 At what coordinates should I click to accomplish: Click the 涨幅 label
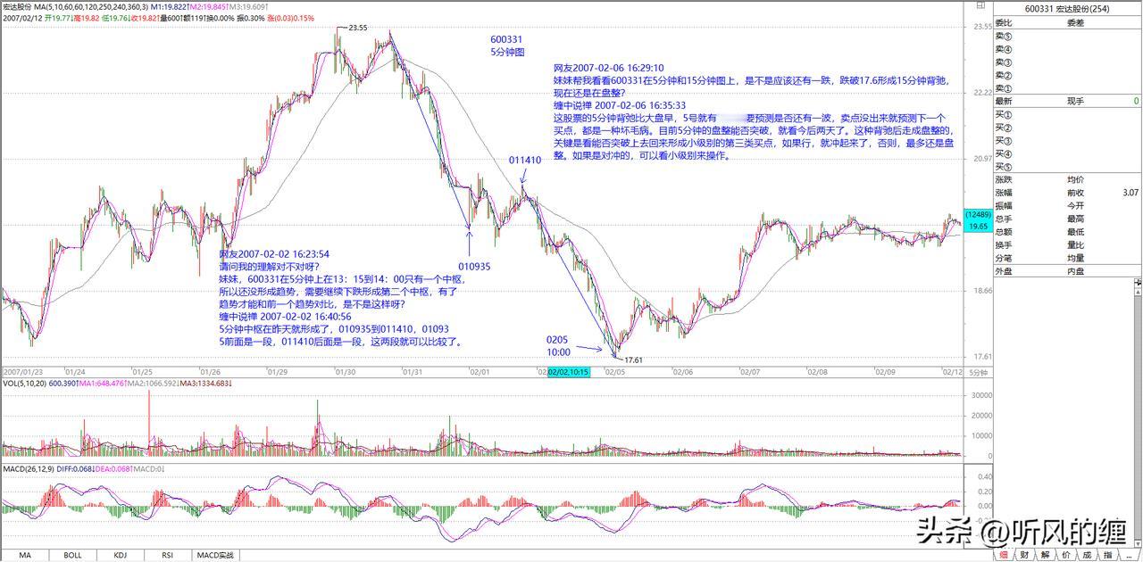(x=1004, y=192)
